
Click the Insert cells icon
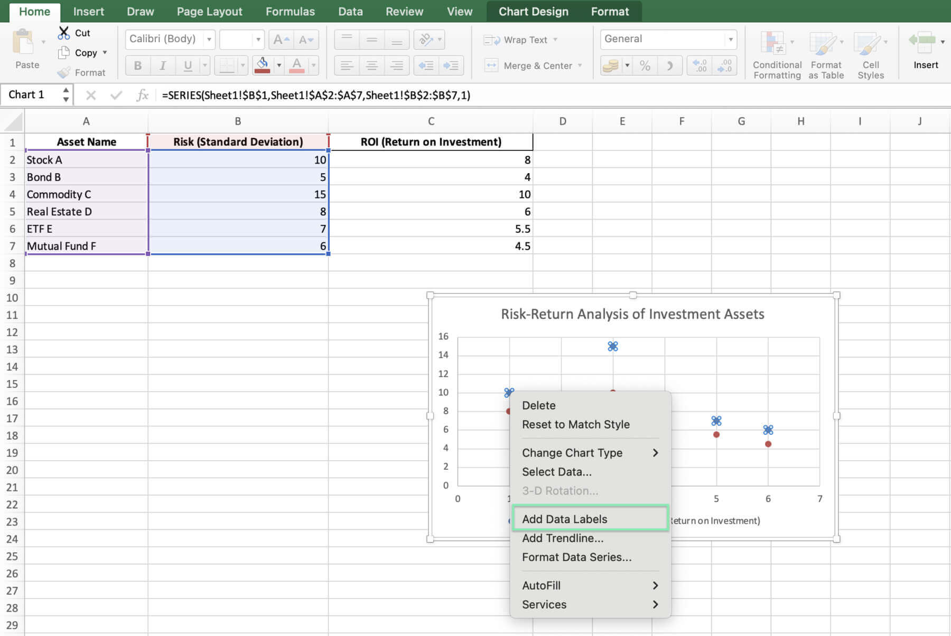[x=922, y=42]
